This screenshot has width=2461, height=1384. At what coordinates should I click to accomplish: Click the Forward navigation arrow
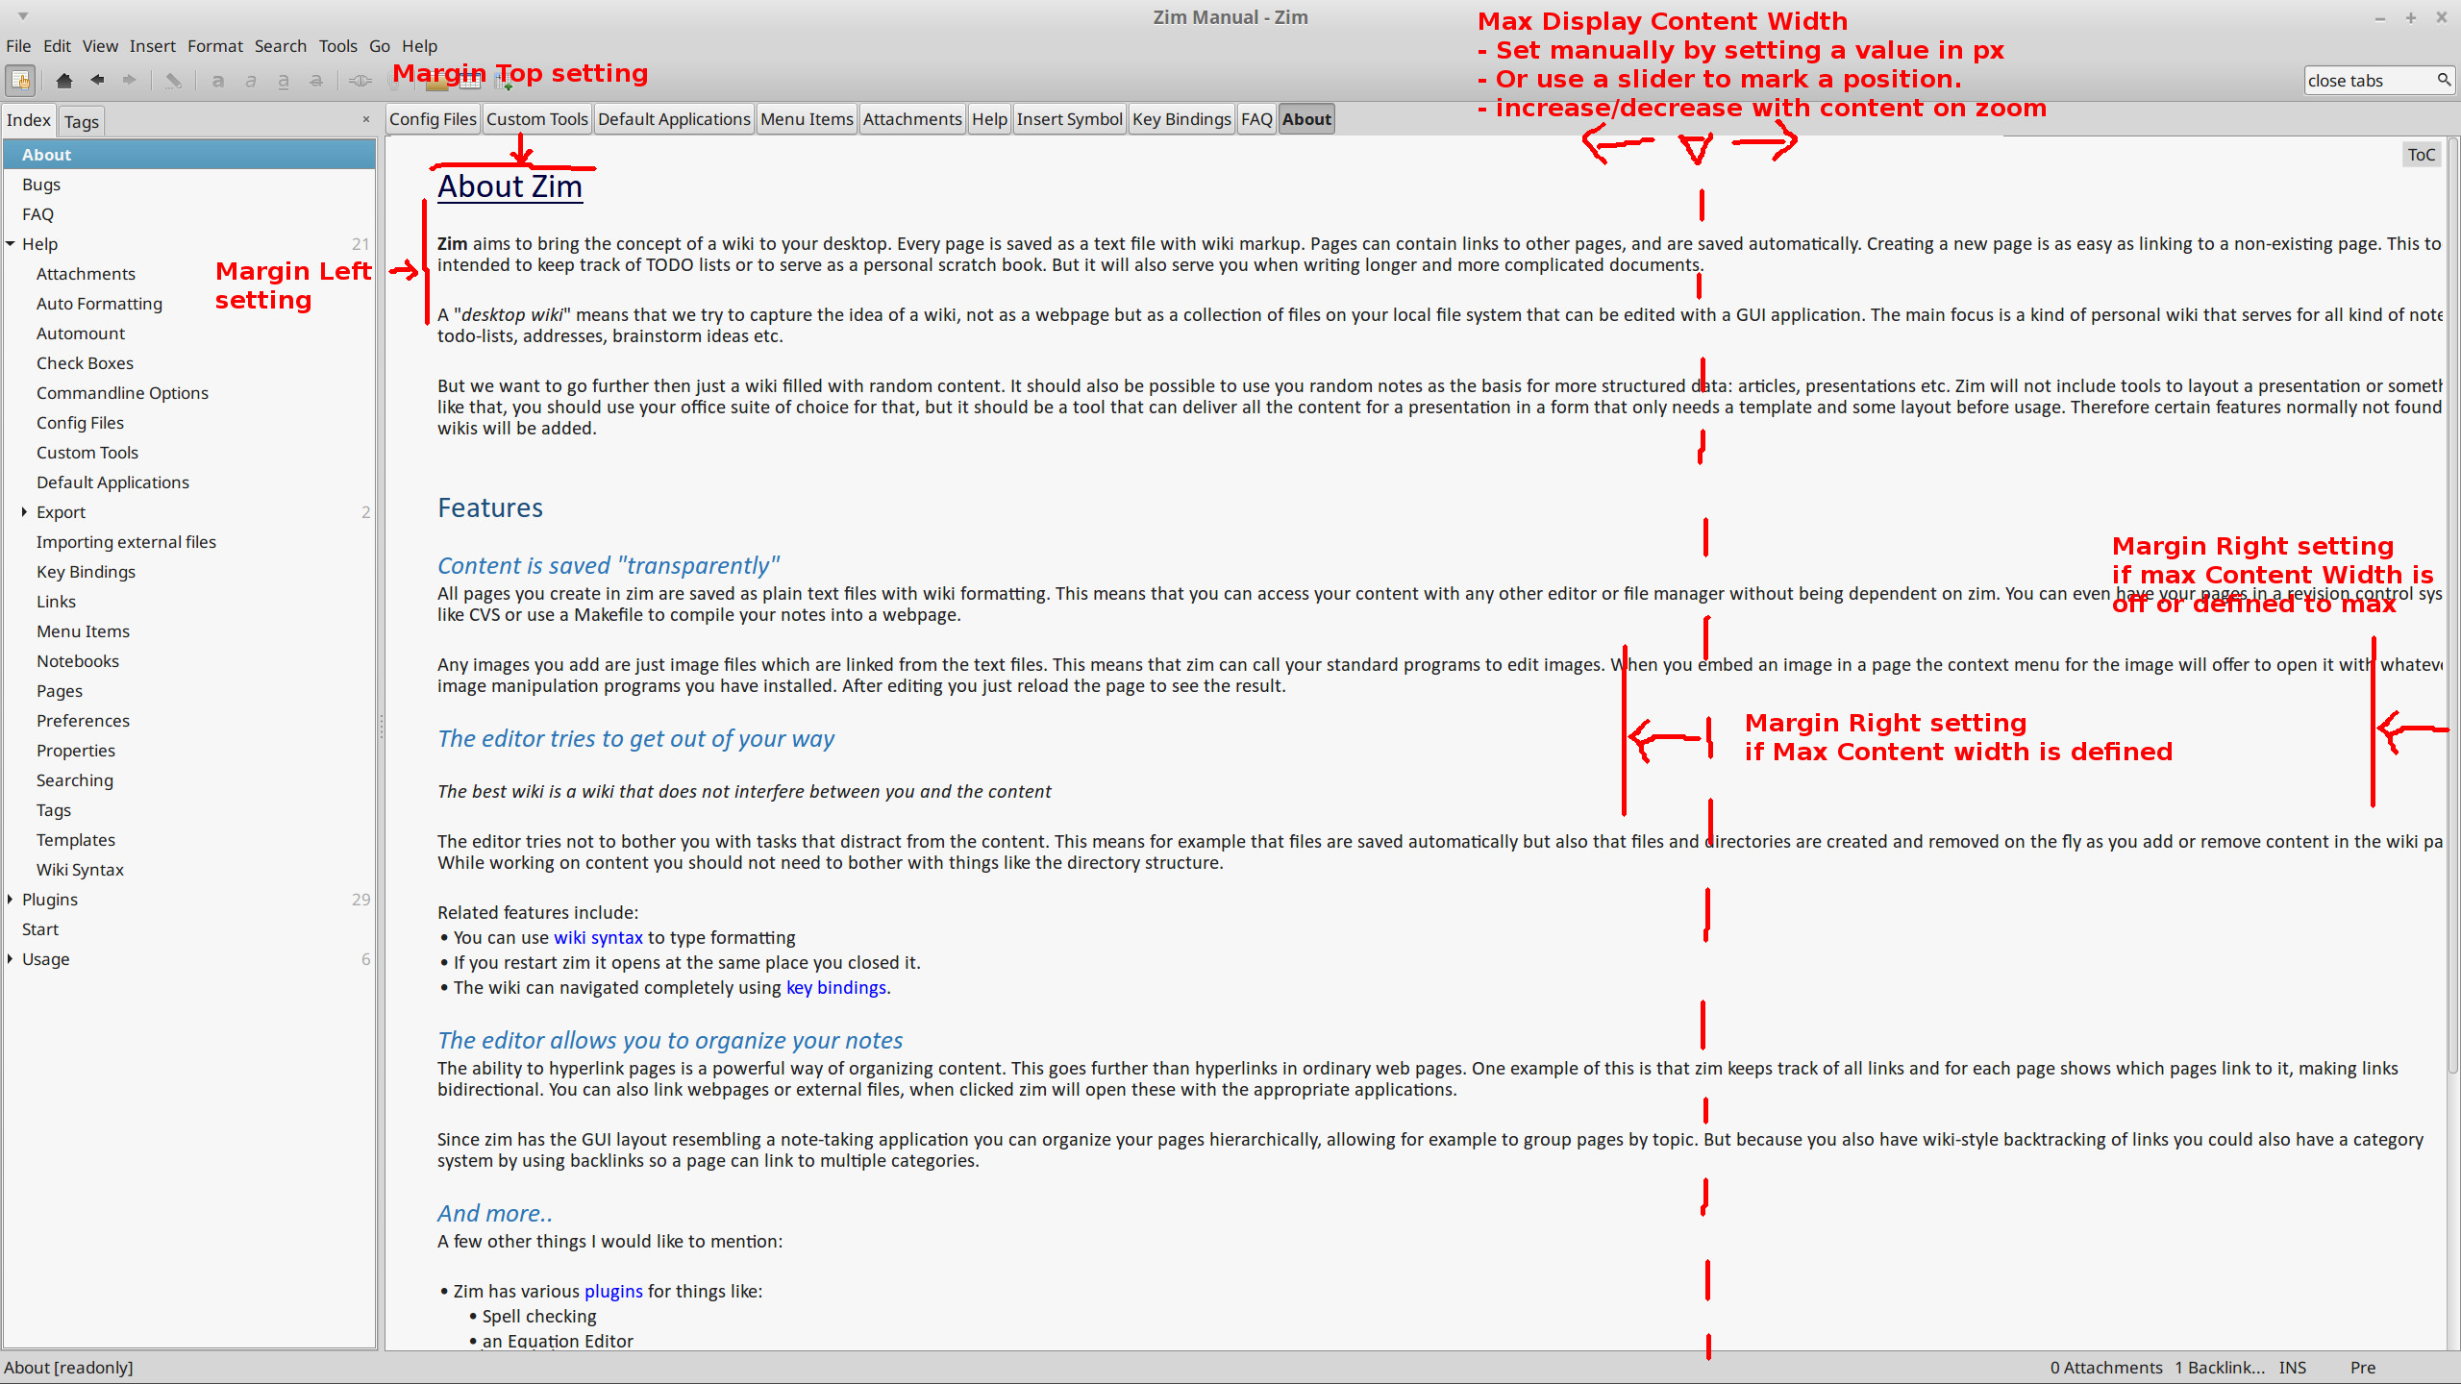pyautogui.click(x=129, y=80)
